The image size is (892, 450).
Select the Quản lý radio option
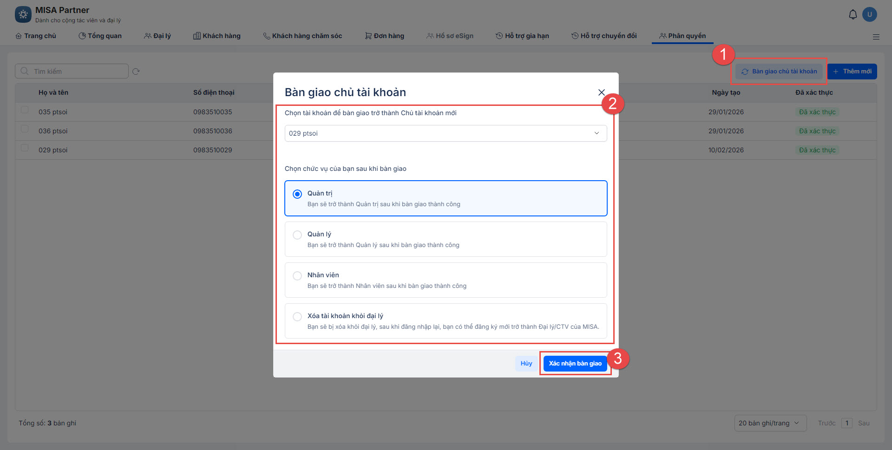point(297,235)
